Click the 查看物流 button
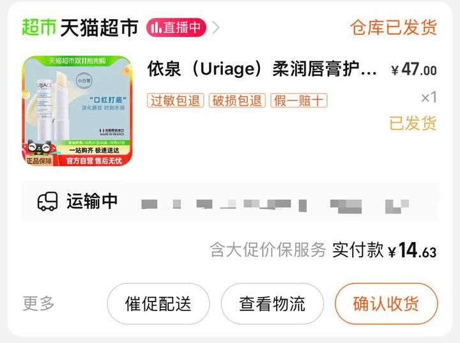 click(272, 303)
